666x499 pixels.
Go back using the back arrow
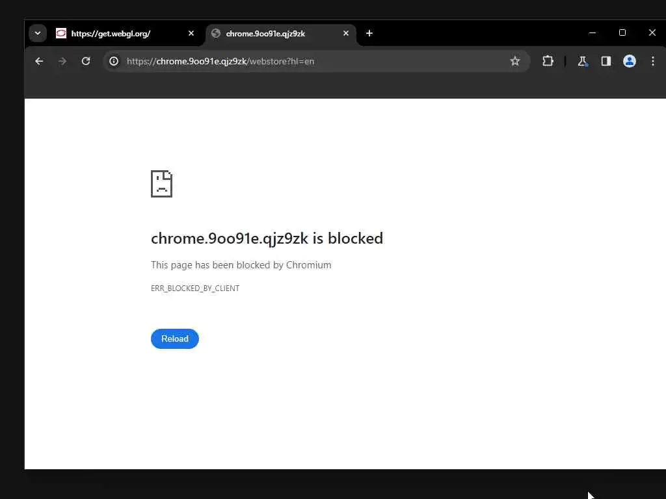(x=39, y=61)
